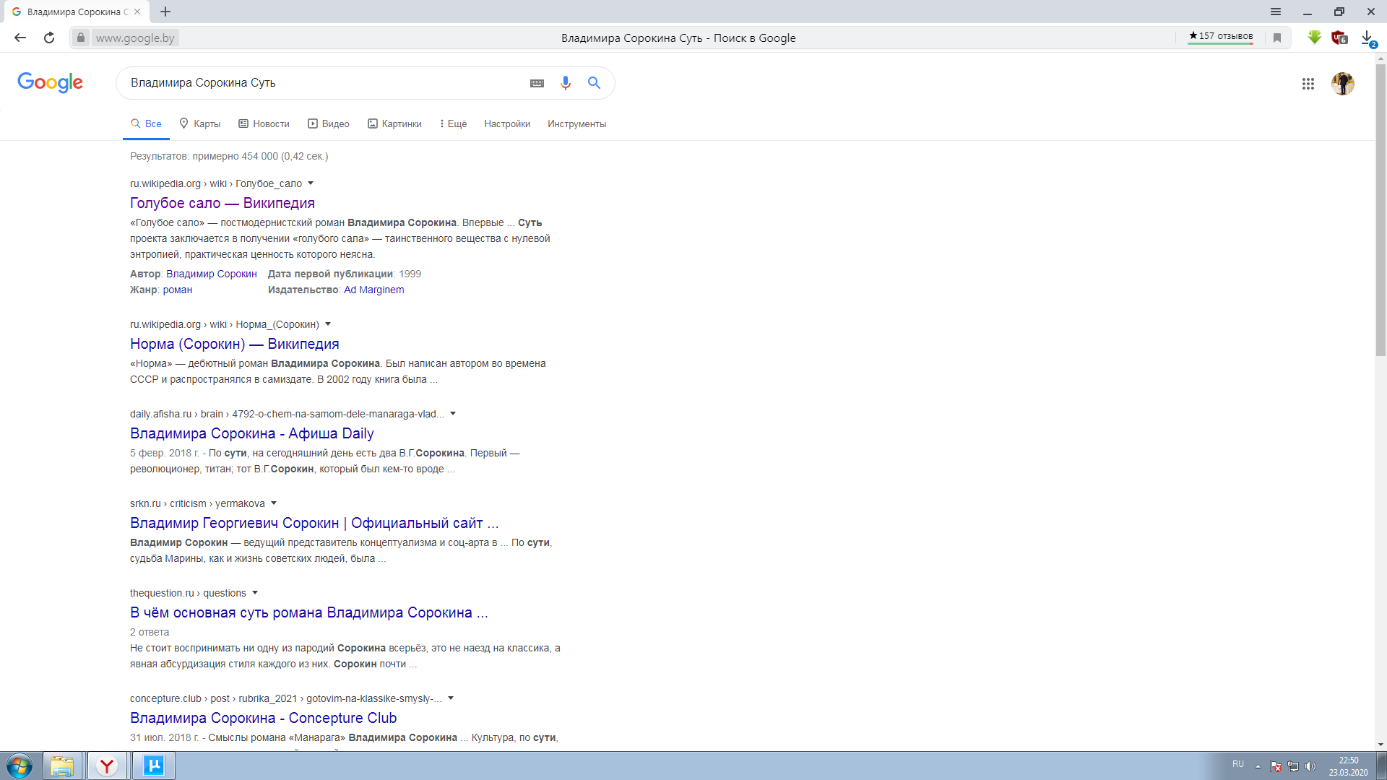The image size is (1387, 780).
Task: Open a new browser tab
Action: pos(165,12)
